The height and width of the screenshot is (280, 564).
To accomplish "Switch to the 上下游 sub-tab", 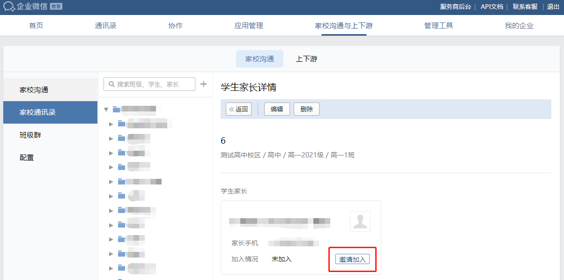I will coord(307,59).
